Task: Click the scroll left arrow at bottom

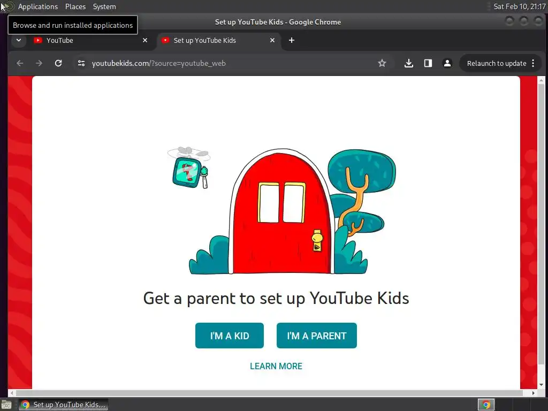Action: click(x=12, y=393)
